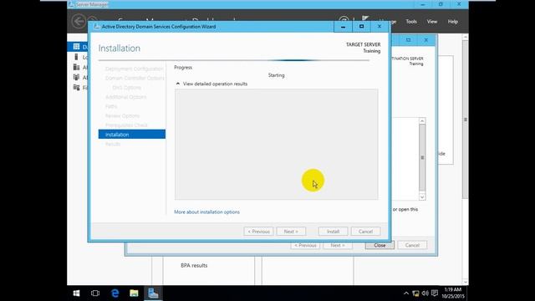Viewport: 535px width, 301px height.
Task: Click the Previous button in AD DS wizard
Action: click(x=258, y=232)
